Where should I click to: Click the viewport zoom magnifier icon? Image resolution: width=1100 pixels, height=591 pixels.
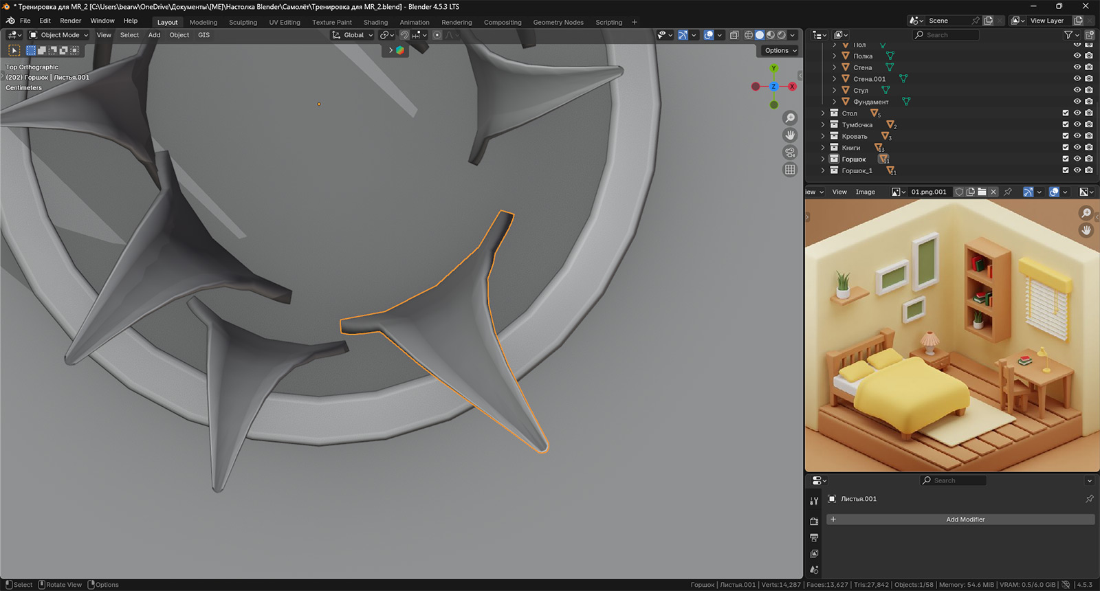[790, 118]
